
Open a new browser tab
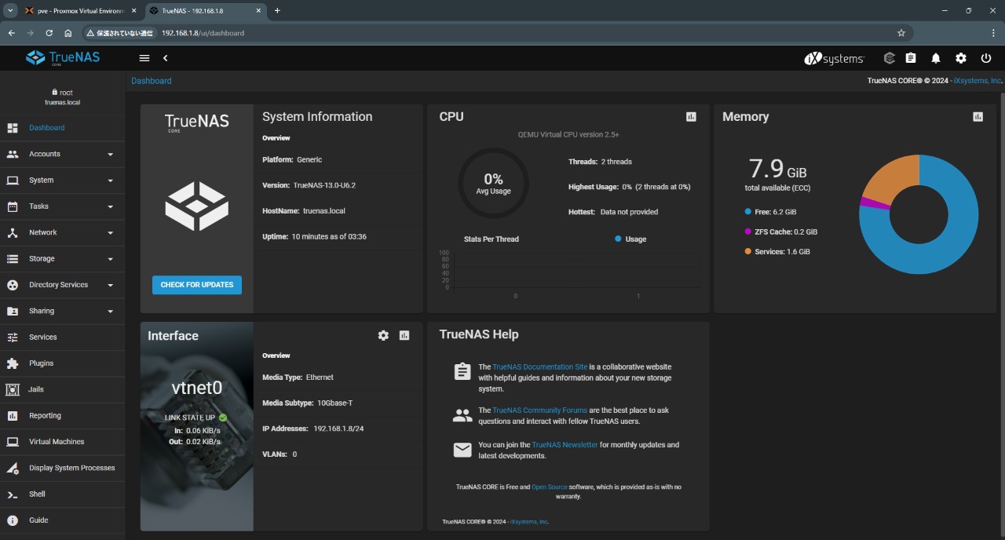tap(277, 11)
